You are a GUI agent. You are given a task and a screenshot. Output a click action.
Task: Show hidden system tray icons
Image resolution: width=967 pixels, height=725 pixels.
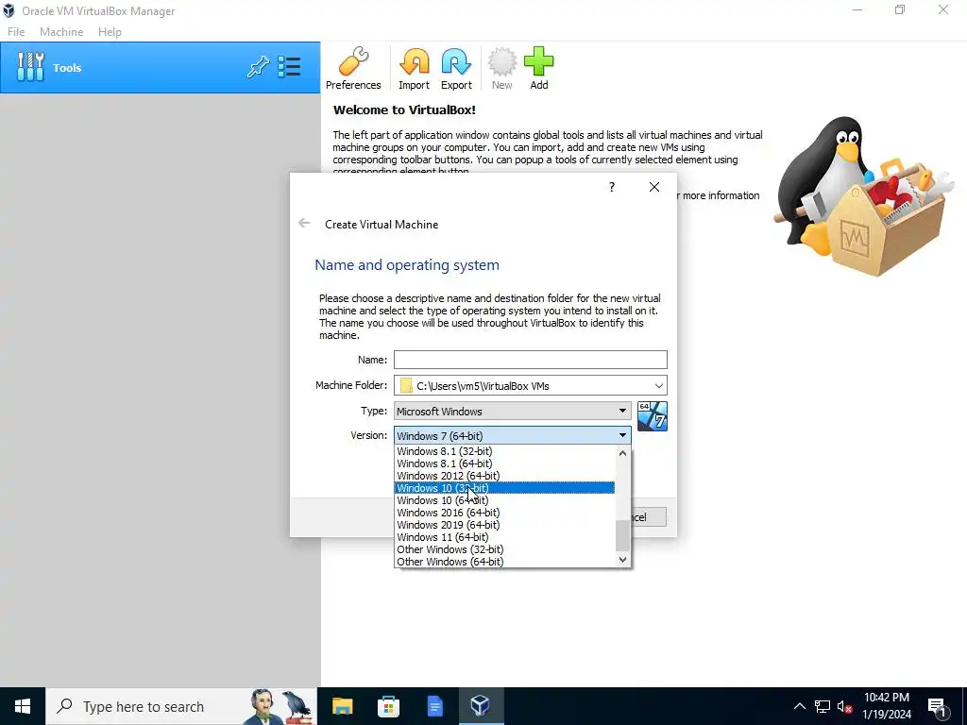click(799, 706)
